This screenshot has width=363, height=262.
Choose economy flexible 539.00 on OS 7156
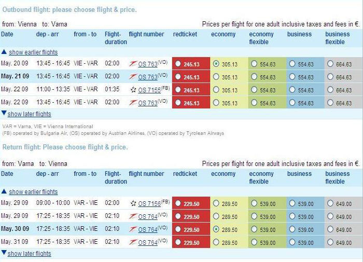click(254, 203)
